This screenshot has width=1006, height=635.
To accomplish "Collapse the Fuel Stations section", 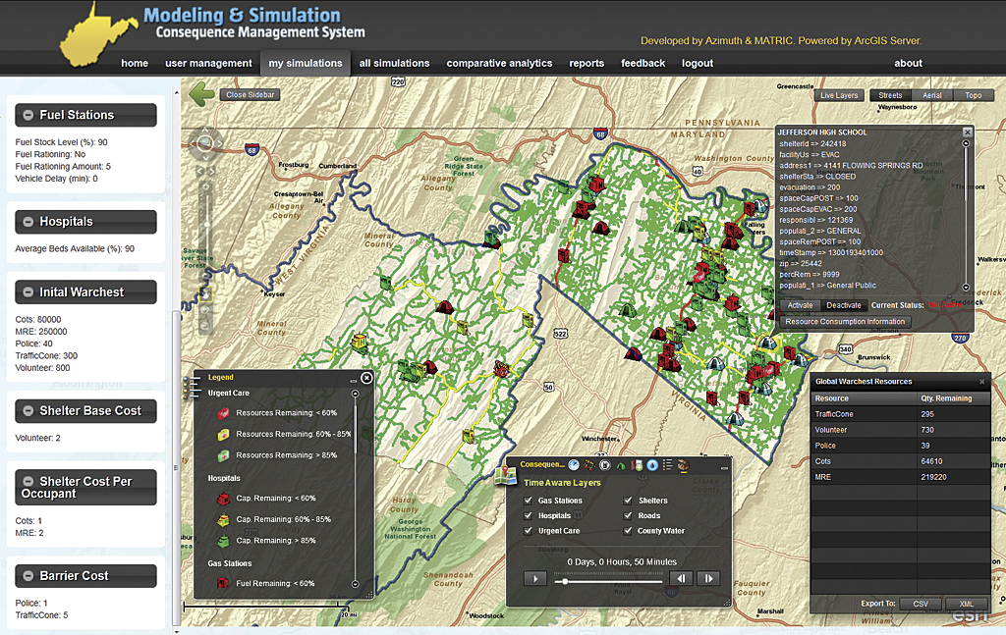I will (x=28, y=115).
